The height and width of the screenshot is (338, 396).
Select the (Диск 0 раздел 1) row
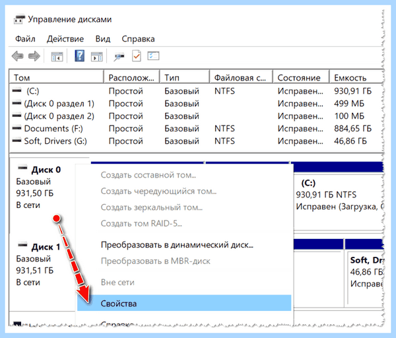pyautogui.click(x=197, y=104)
